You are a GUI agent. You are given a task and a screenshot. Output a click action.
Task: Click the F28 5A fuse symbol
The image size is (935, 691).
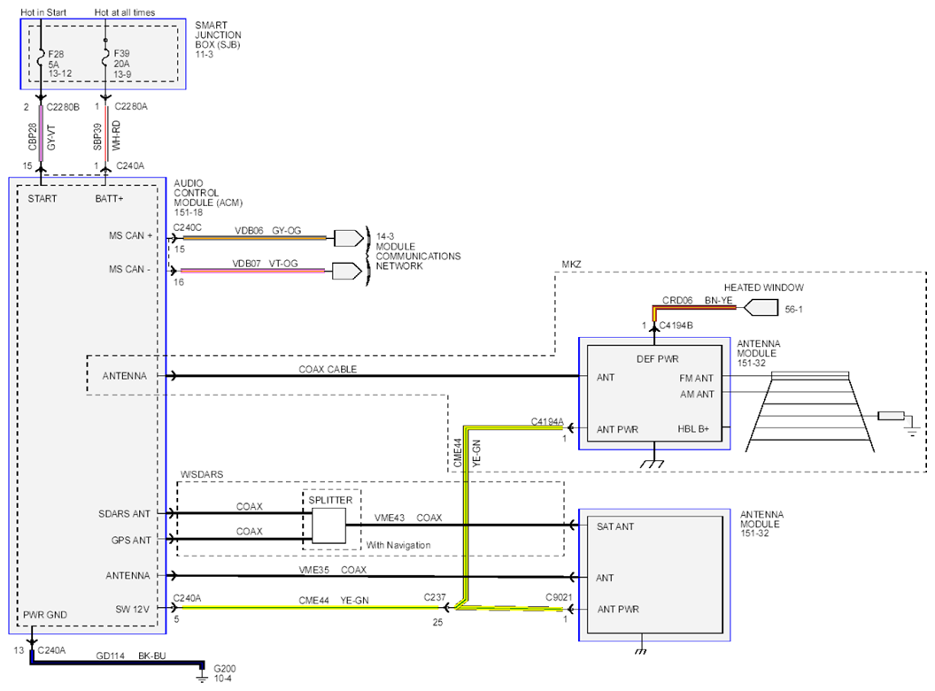pyautogui.click(x=41, y=59)
